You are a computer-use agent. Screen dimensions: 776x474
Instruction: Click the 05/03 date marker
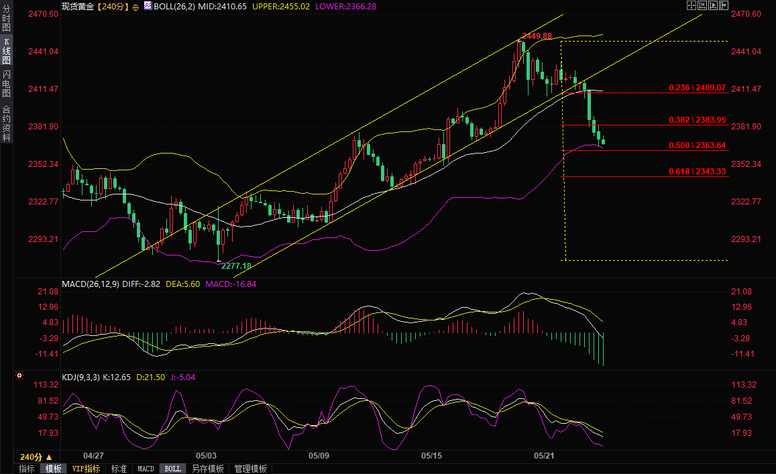point(206,456)
